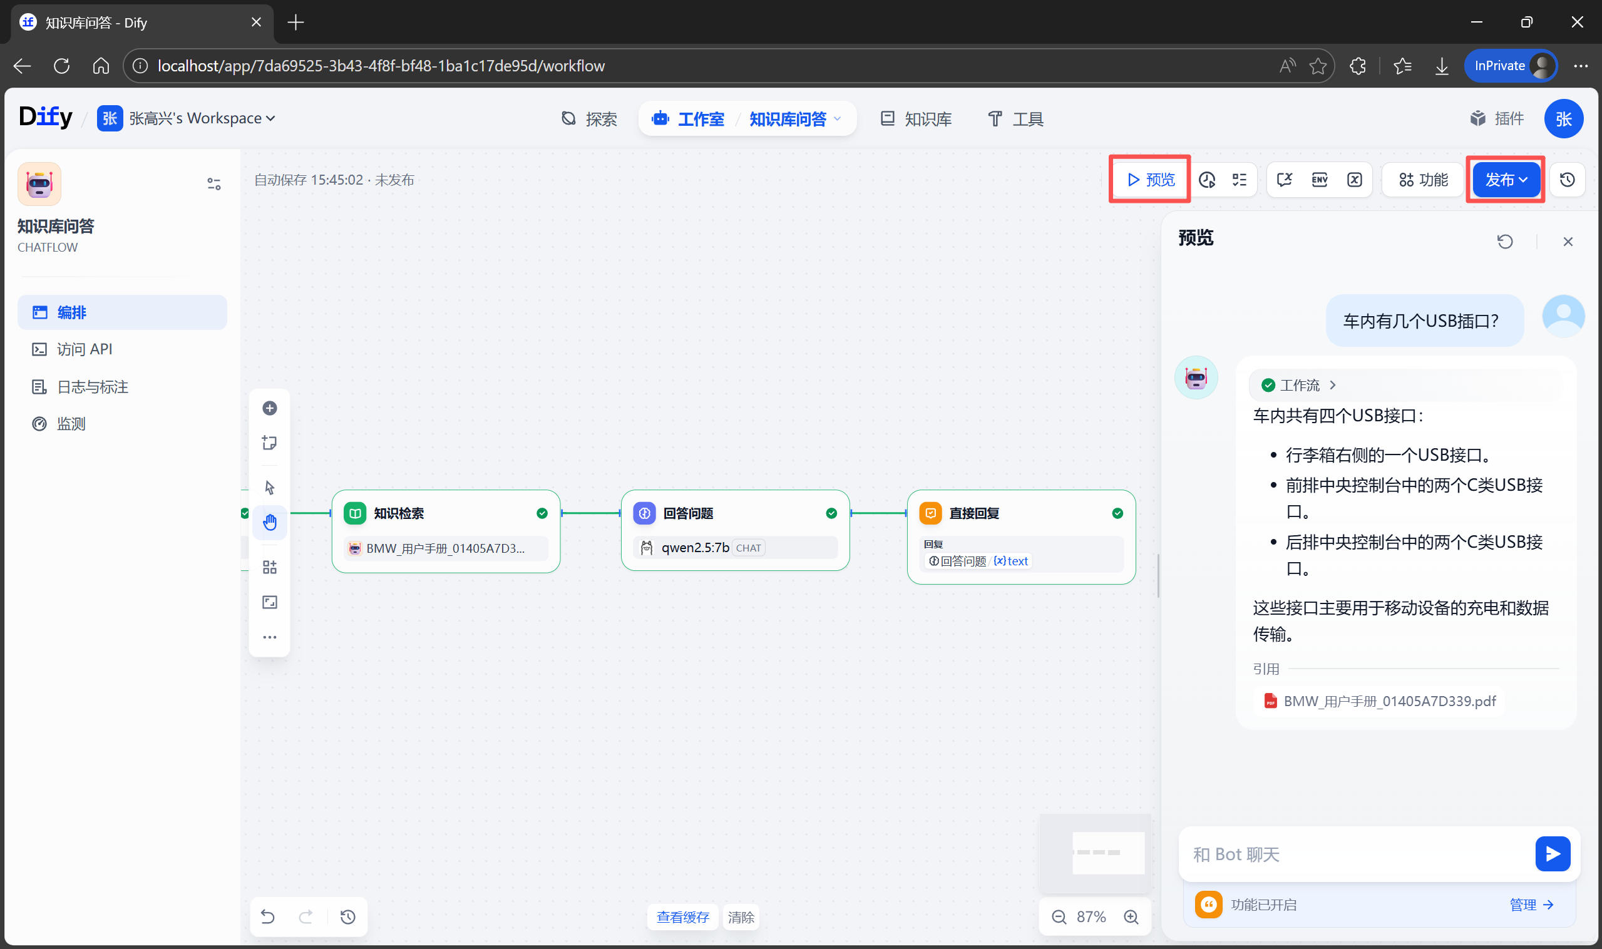The height and width of the screenshot is (949, 1602).
Task: Activate the hand pan mode tool
Action: [x=269, y=523]
